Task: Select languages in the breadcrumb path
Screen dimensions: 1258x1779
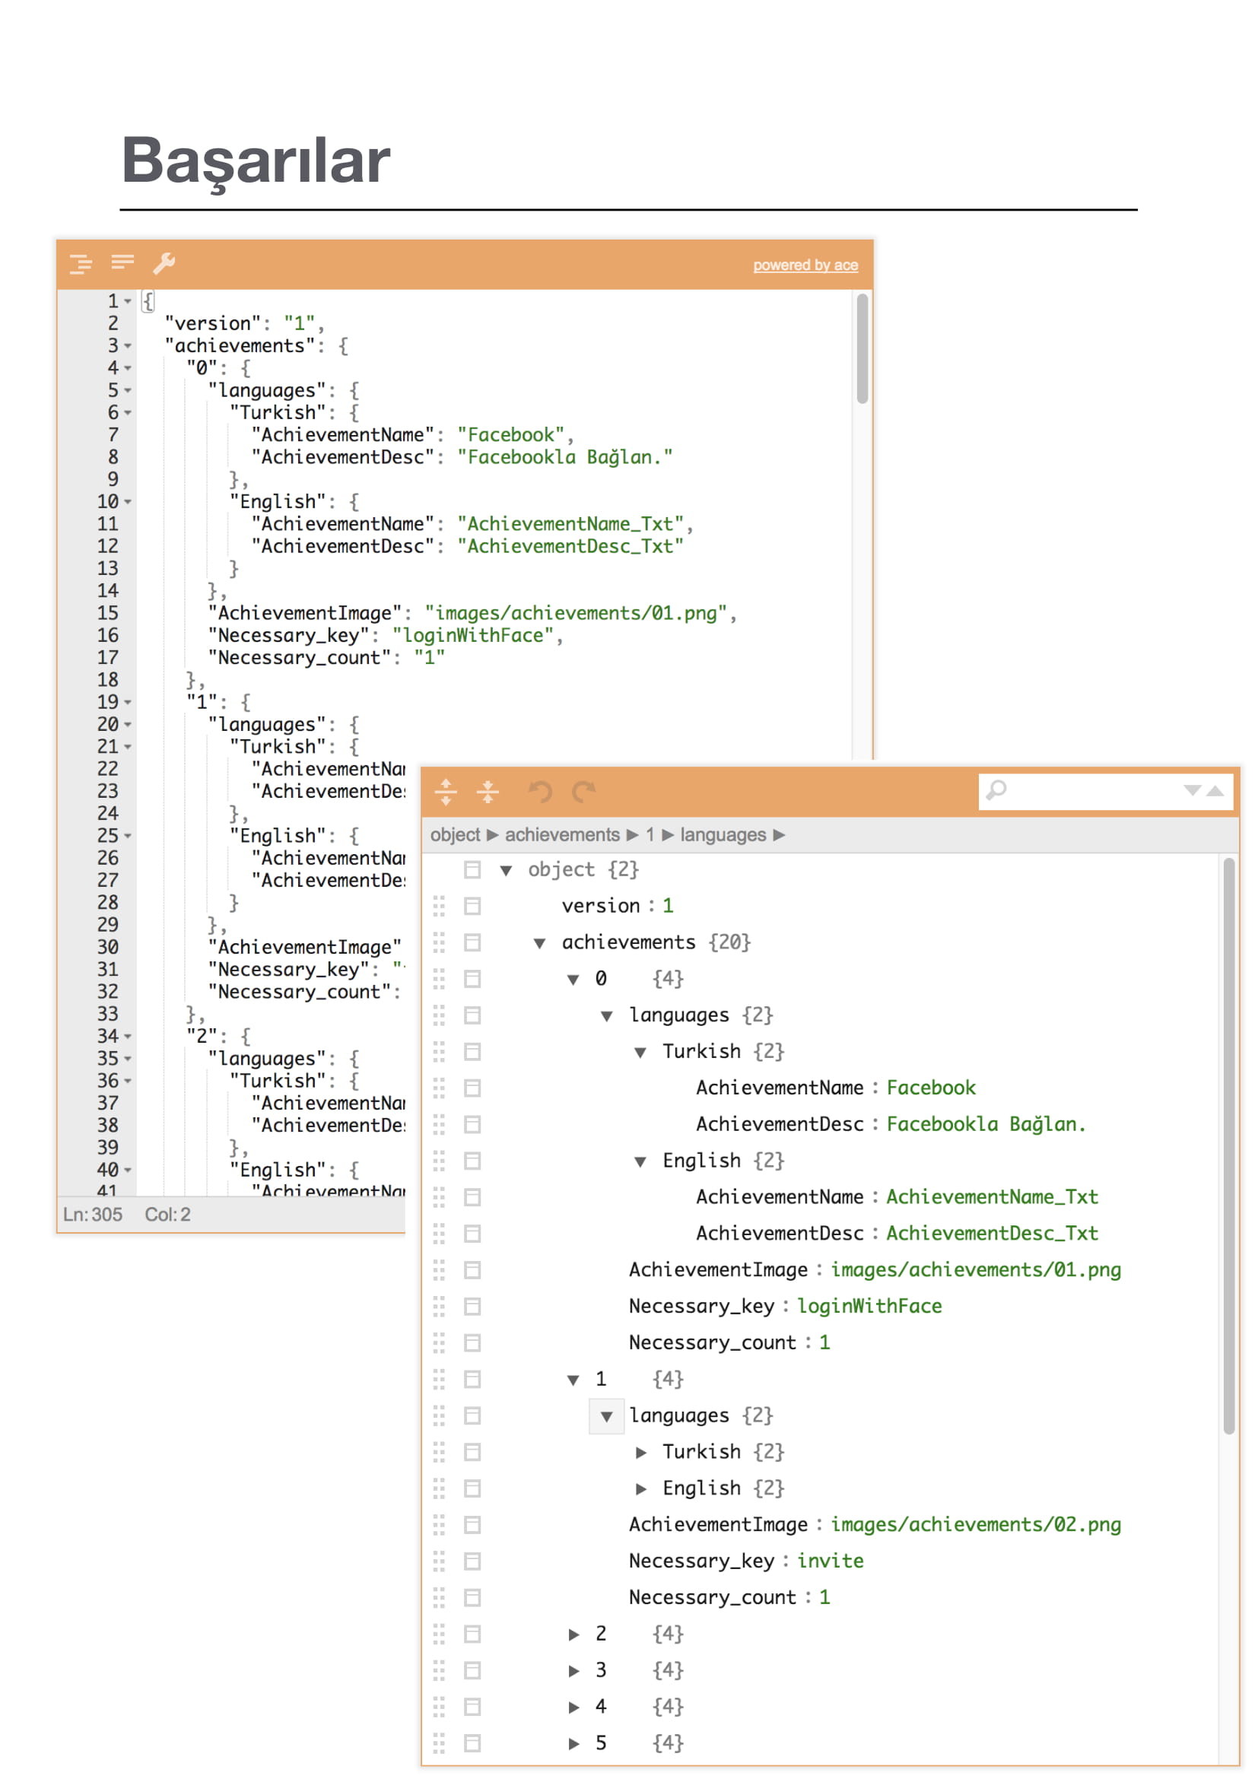Action: pos(723,834)
